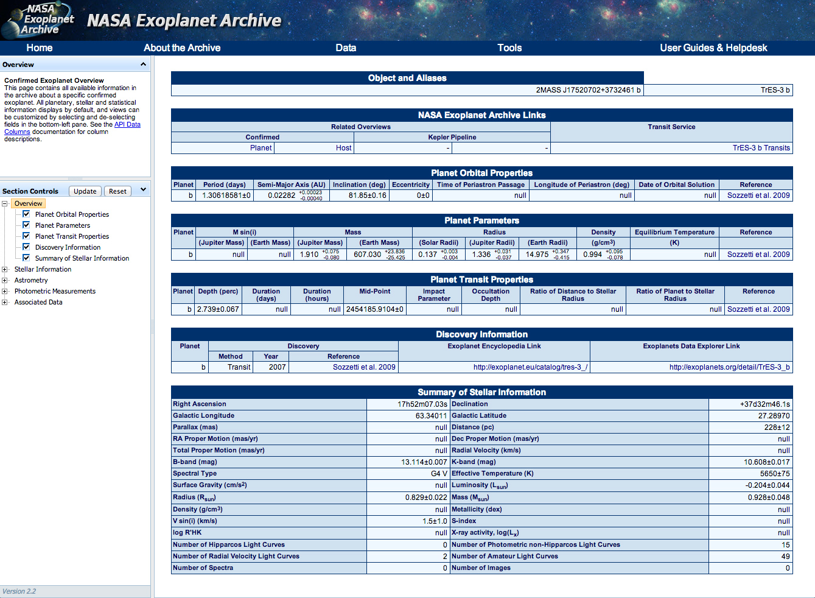815x598 pixels.
Task: Click the Update button
Action: coord(85,191)
